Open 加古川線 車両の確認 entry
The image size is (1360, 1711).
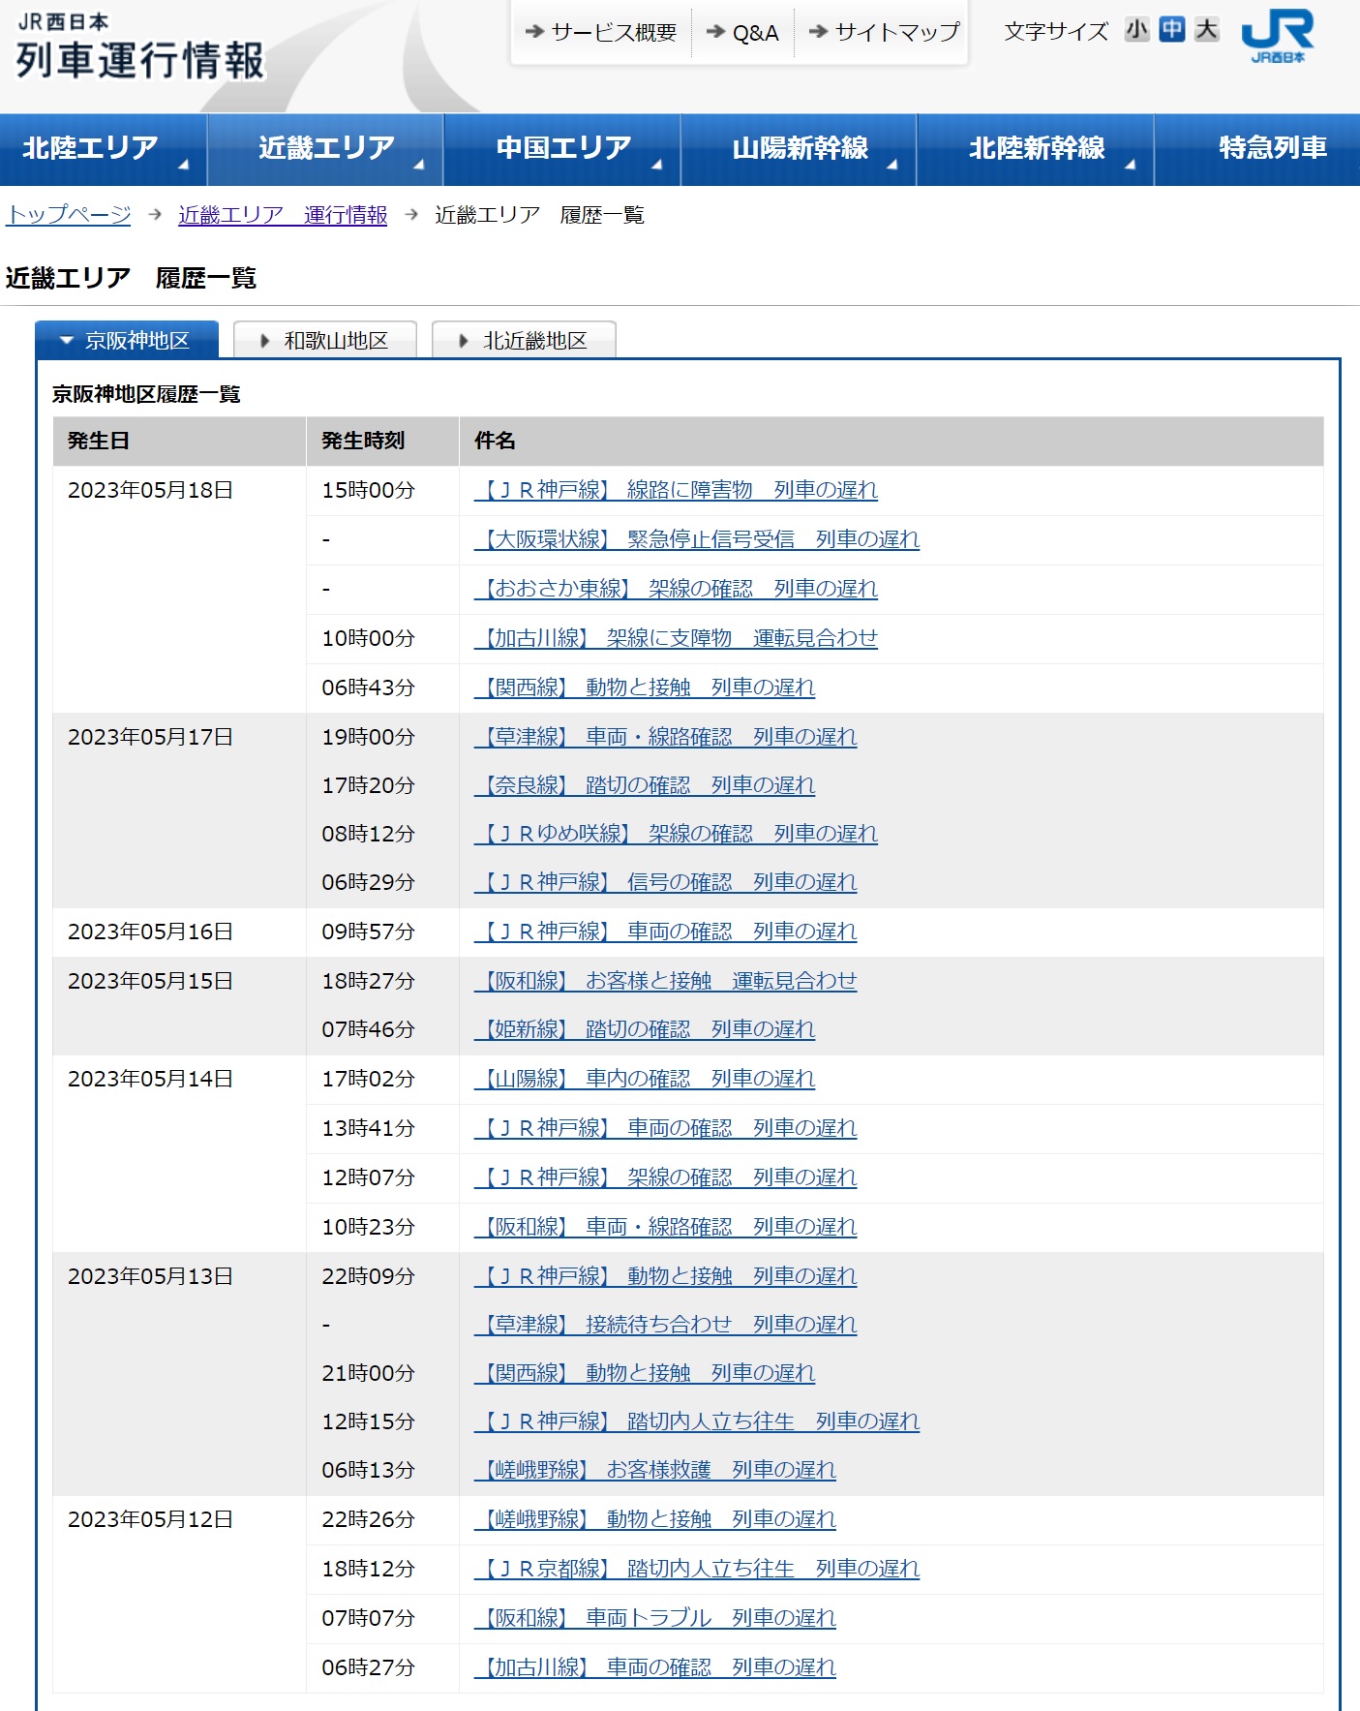(x=655, y=1667)
